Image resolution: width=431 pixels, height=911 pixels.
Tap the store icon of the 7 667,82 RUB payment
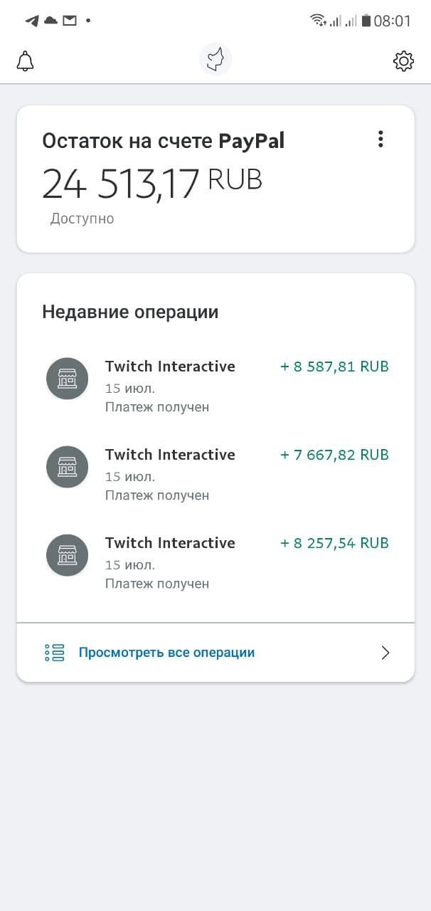pos(67,467)
